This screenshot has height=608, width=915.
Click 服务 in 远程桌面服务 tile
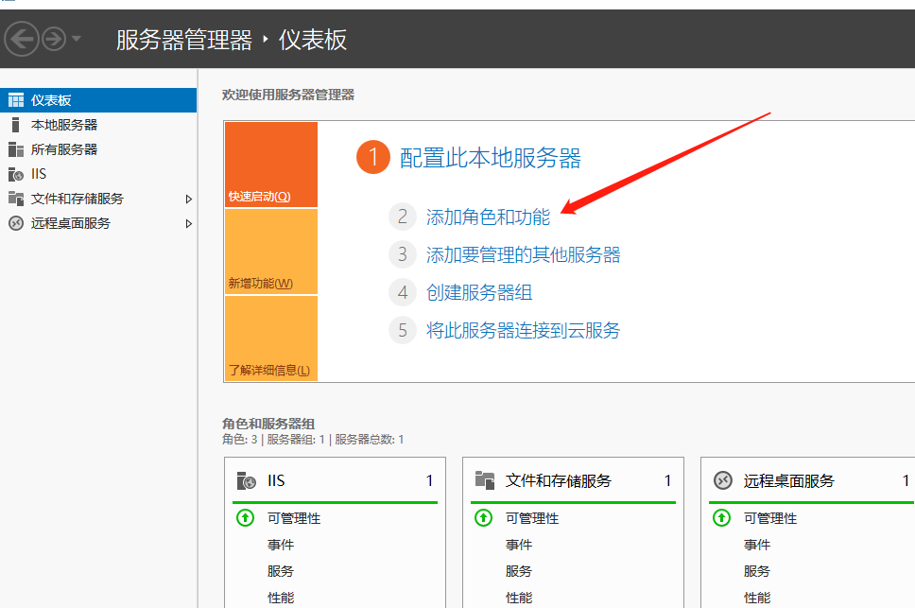pos(757,571)
